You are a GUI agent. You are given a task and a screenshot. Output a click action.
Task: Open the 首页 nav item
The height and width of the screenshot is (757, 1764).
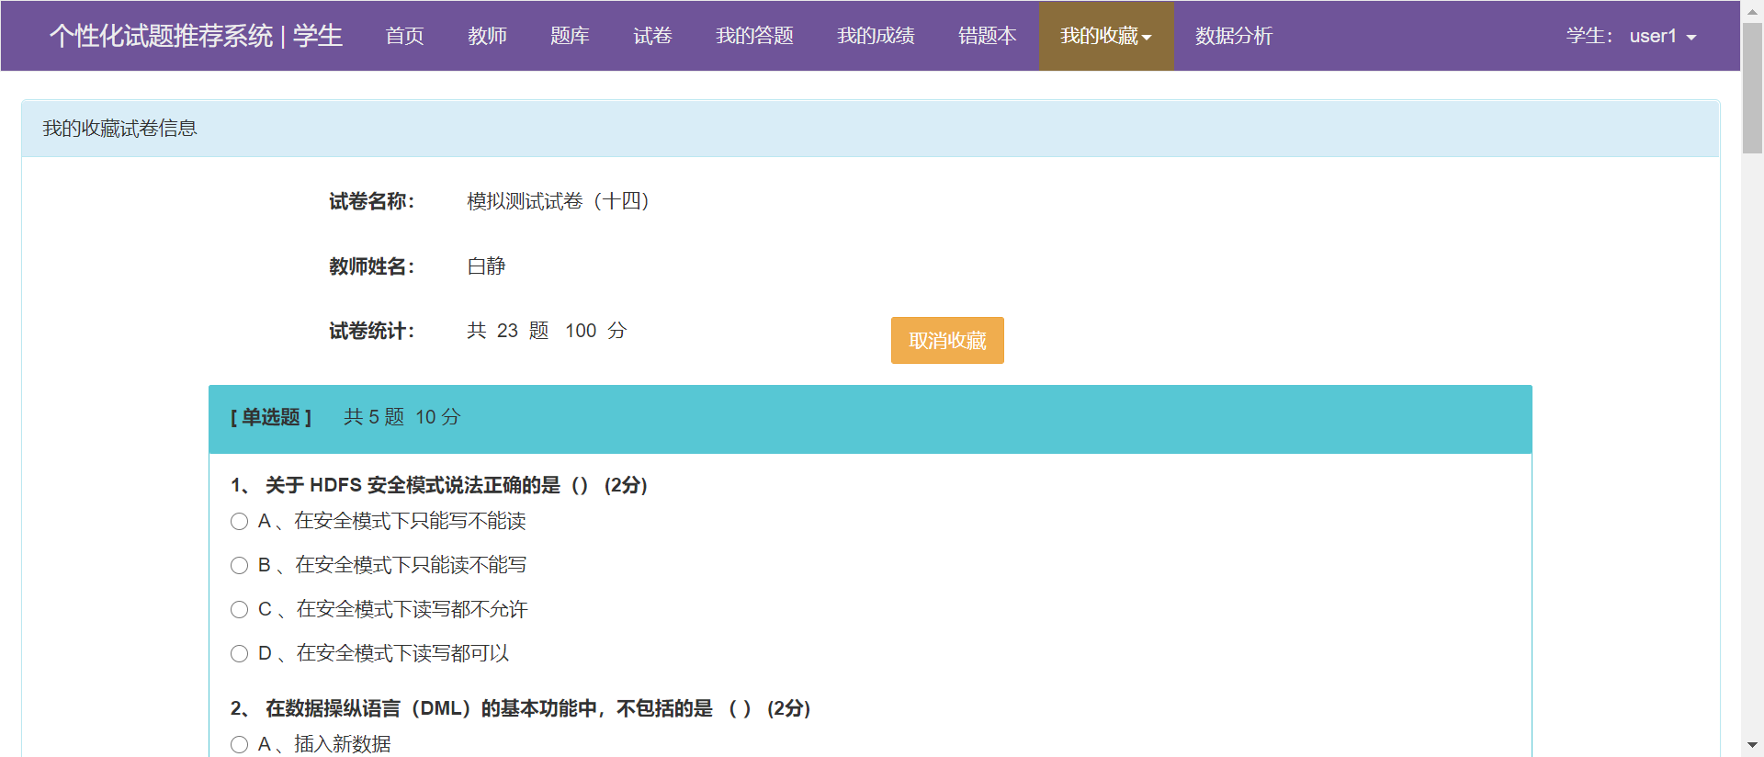(404, 36)
